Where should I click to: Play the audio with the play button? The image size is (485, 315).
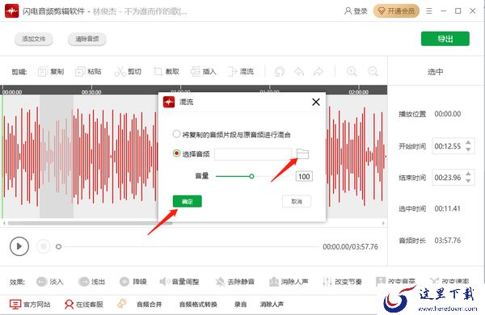[x=19, y=246]
